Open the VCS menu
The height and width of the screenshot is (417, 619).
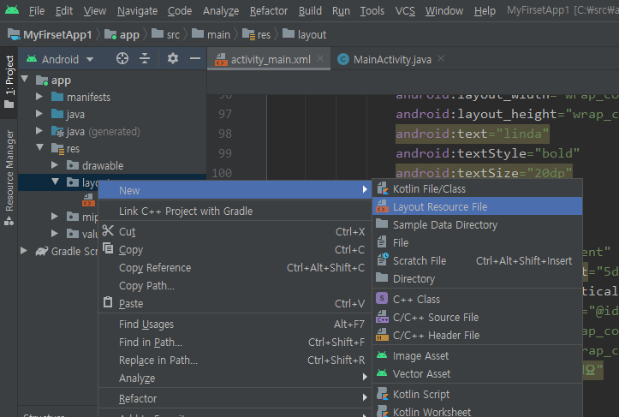click(405, 11)
